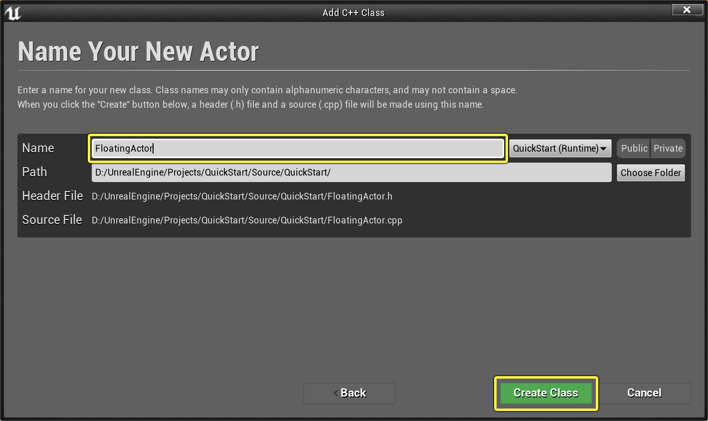Image resolution: width=708 pixels, height=421 pixels.
Task: Open the QuickStart (Runtime) module dropdown
Action: point(560,148)
